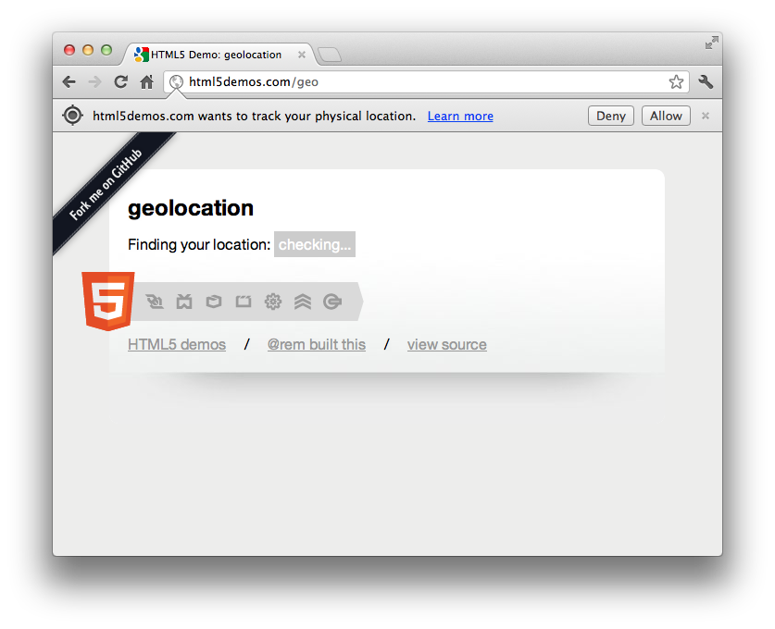Click the HTML5 shield logo
Viewport: 775px width, 629px height.
click(108, 302)
